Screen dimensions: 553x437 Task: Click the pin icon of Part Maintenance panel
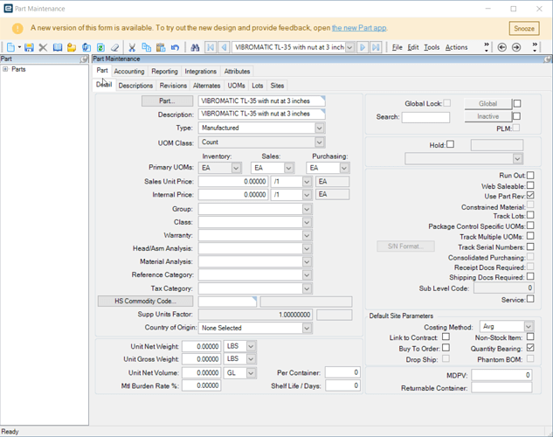tap(548, 59)
